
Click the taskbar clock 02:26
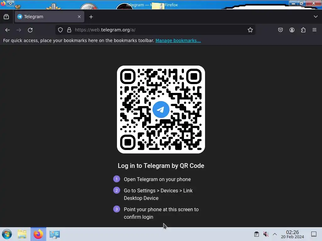coord(292,234)
